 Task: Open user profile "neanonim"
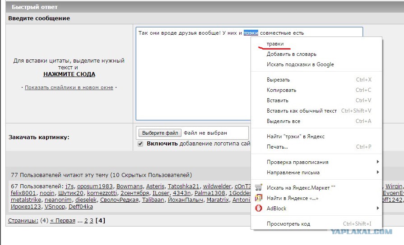click(x=57, y=200)
